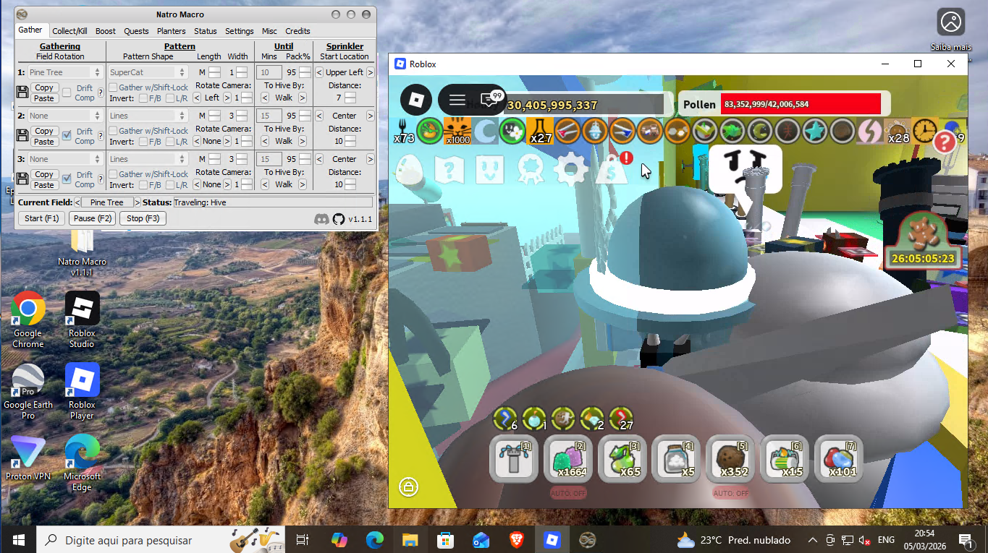The width and height of the screenshot is (988, 553).
Task: Click next arrow for field 1 Rotate Camera Left
Action: [x=227, y=98]
